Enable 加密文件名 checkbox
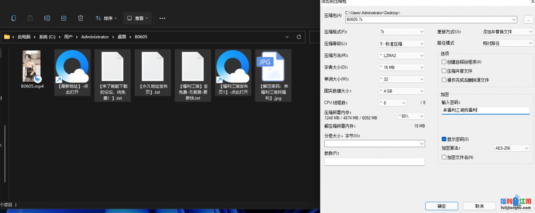Screen dimensions: 535x213 pyautogui.click(x=444, y=157)
